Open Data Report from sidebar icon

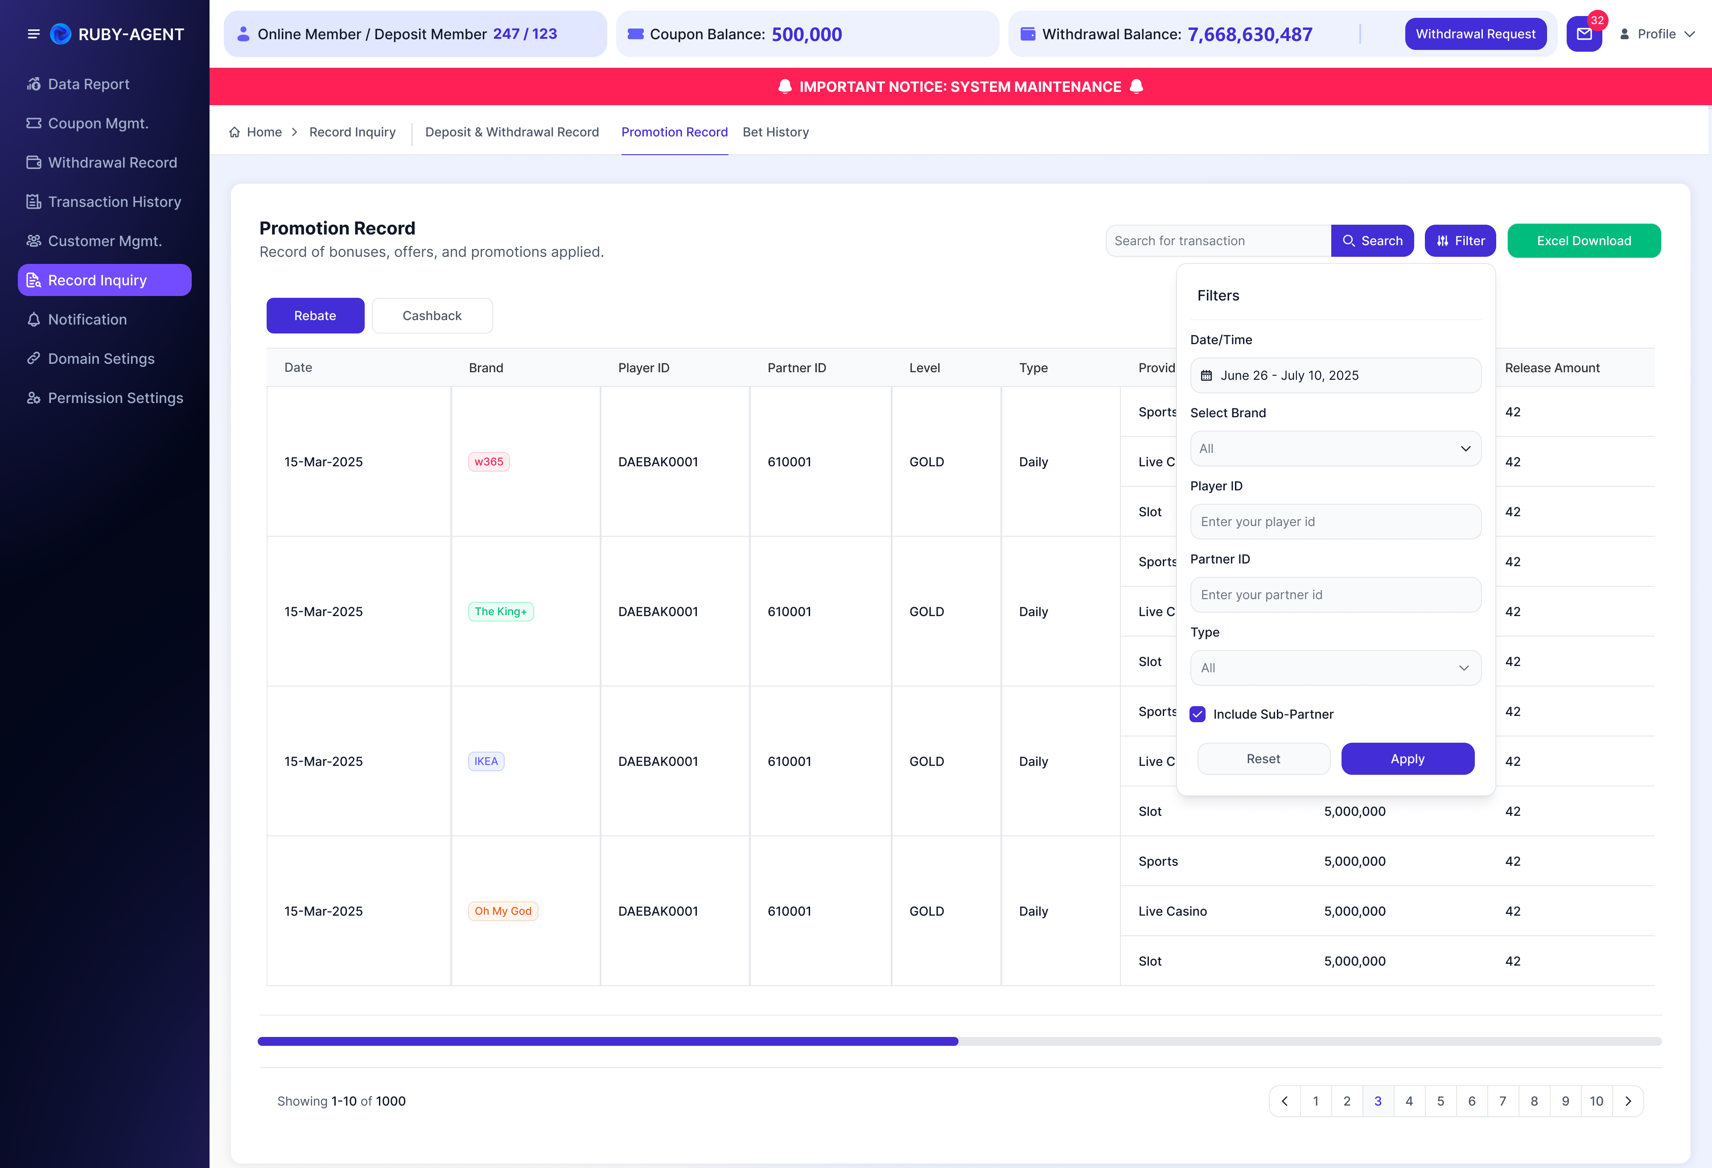(x=34, y=84)
